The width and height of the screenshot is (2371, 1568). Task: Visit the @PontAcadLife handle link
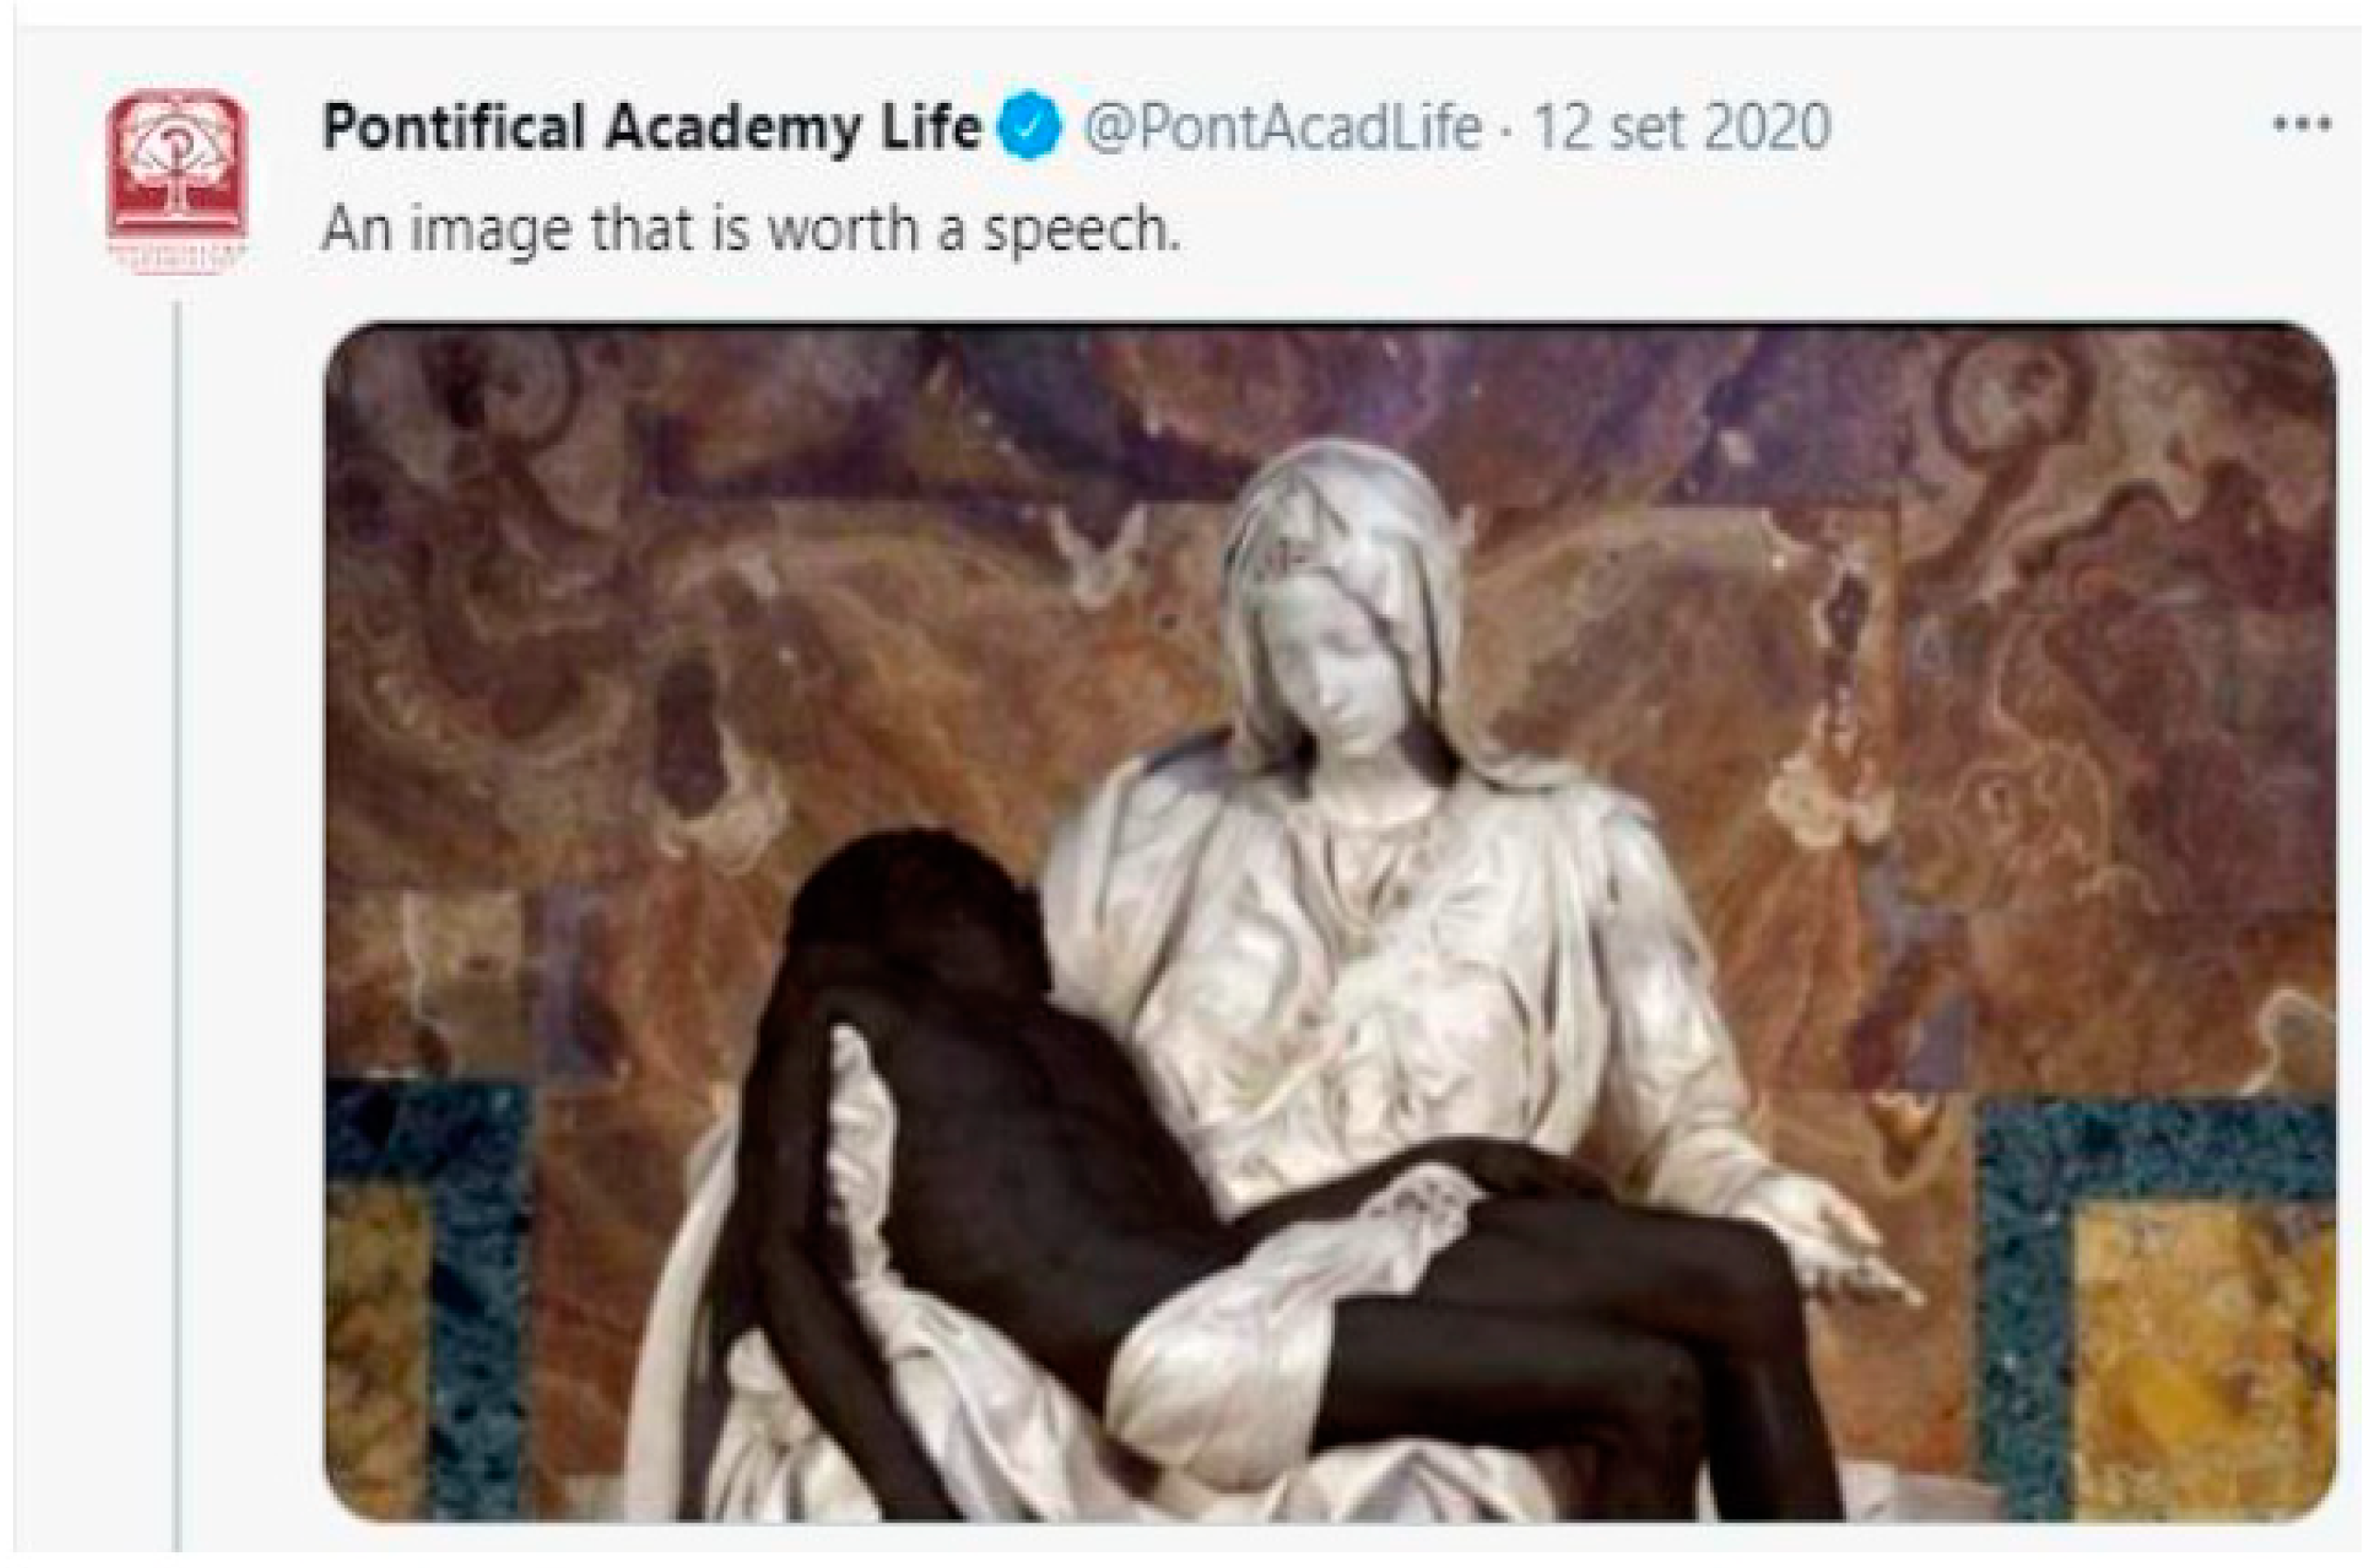click(1282, 128)
